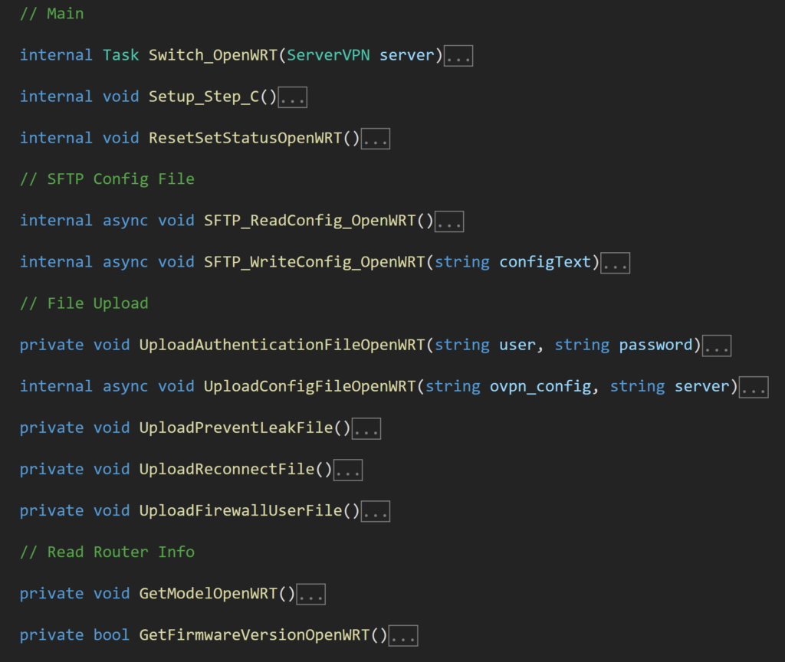Expand collapsed body of Switch_OpenWRT method
Screen dimensions: 785x662
pyautogui.click(x=458, y=56)
